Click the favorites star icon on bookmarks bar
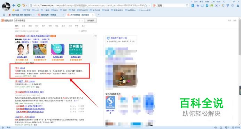This screenshot has height=129, width=241. [14, 10]
